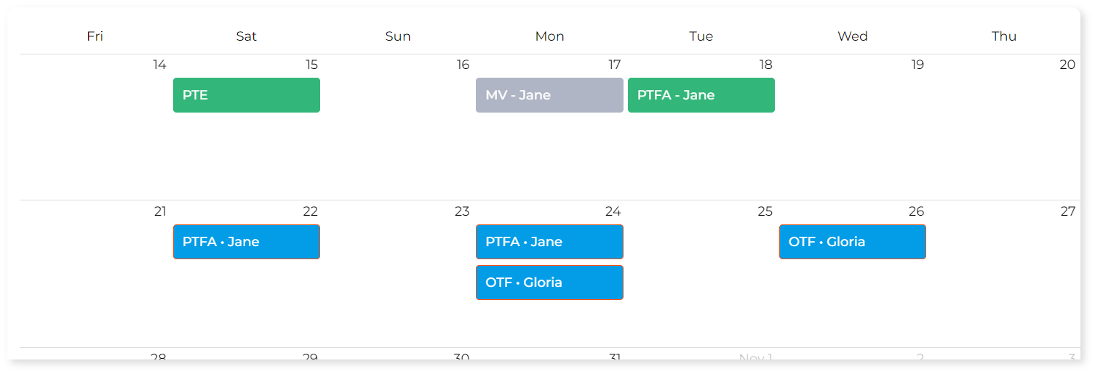The height and width of the screenshot is (374, 1095).
Task: Select the Thu column header
Action: 1004,36
